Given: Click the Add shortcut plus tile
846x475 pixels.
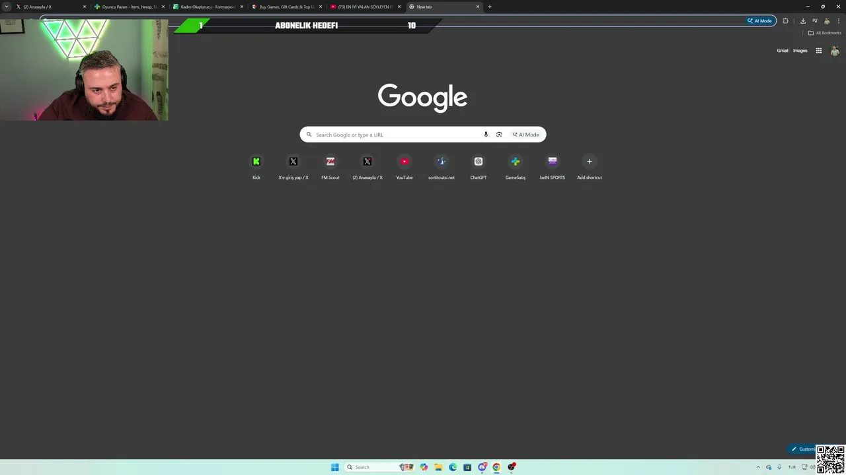Looking at the screenshot, I should 590,166.
